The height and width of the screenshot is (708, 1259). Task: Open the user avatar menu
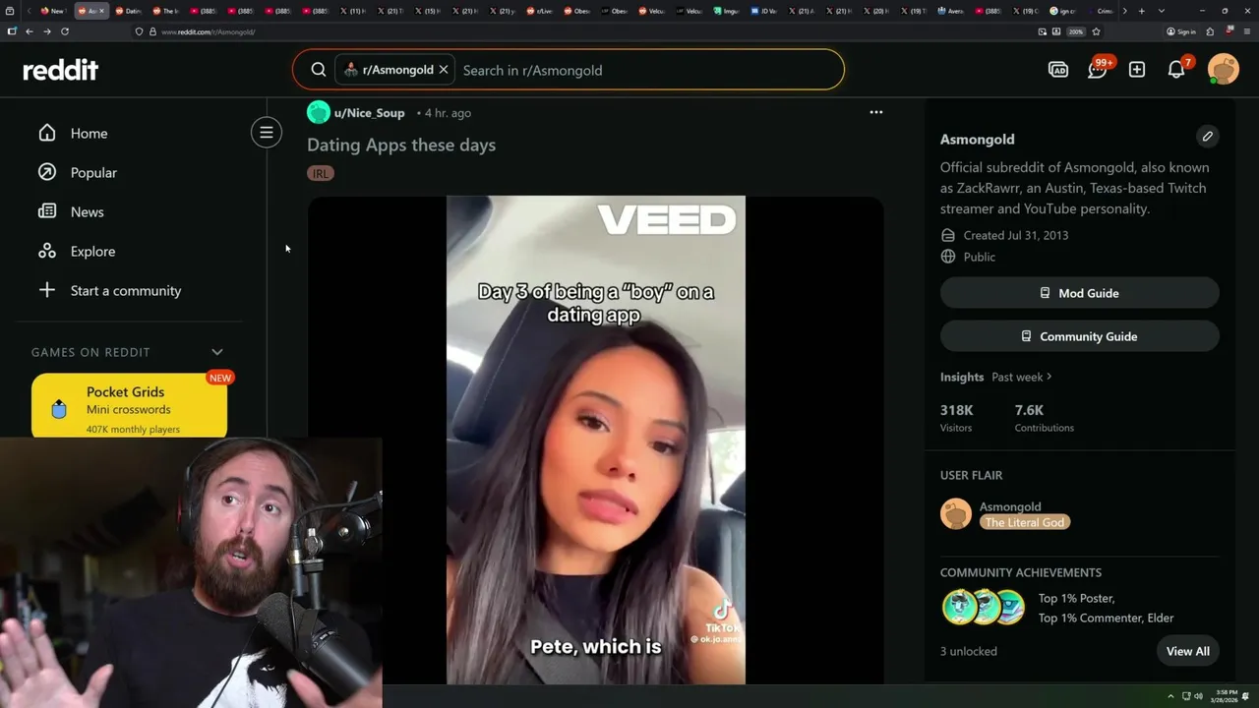(x=1224, y=70)
